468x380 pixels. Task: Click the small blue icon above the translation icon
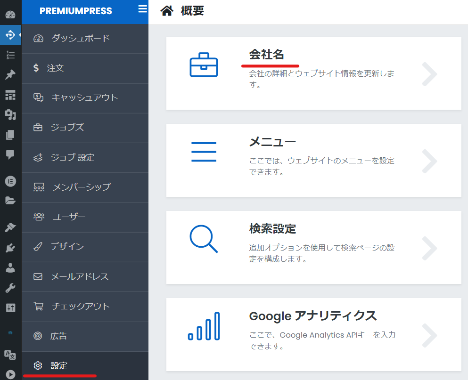click(x=10, y=333)
